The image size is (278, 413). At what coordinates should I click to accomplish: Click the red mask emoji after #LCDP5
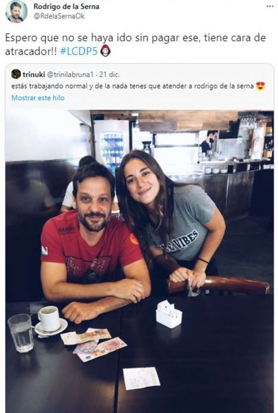[x=106, y=50]
